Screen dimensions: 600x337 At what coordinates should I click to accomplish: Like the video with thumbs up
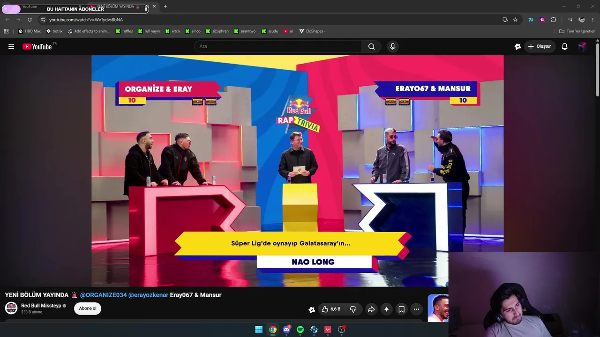pyautogui.click(x=331, y=309)
